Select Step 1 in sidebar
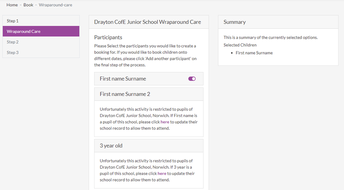The height and width of the screenshot is (190, 344). [x=41, y=21]
